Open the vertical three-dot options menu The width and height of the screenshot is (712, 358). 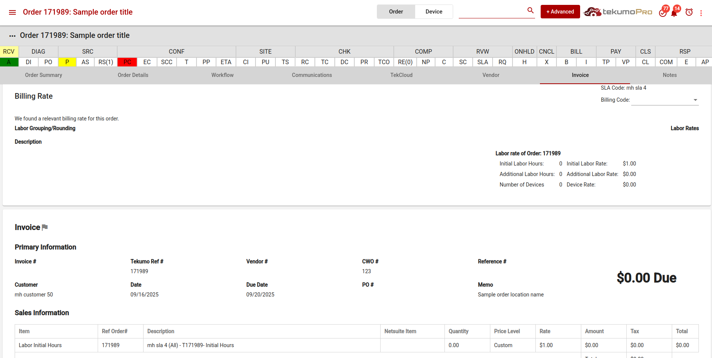(x=701, y=13)
